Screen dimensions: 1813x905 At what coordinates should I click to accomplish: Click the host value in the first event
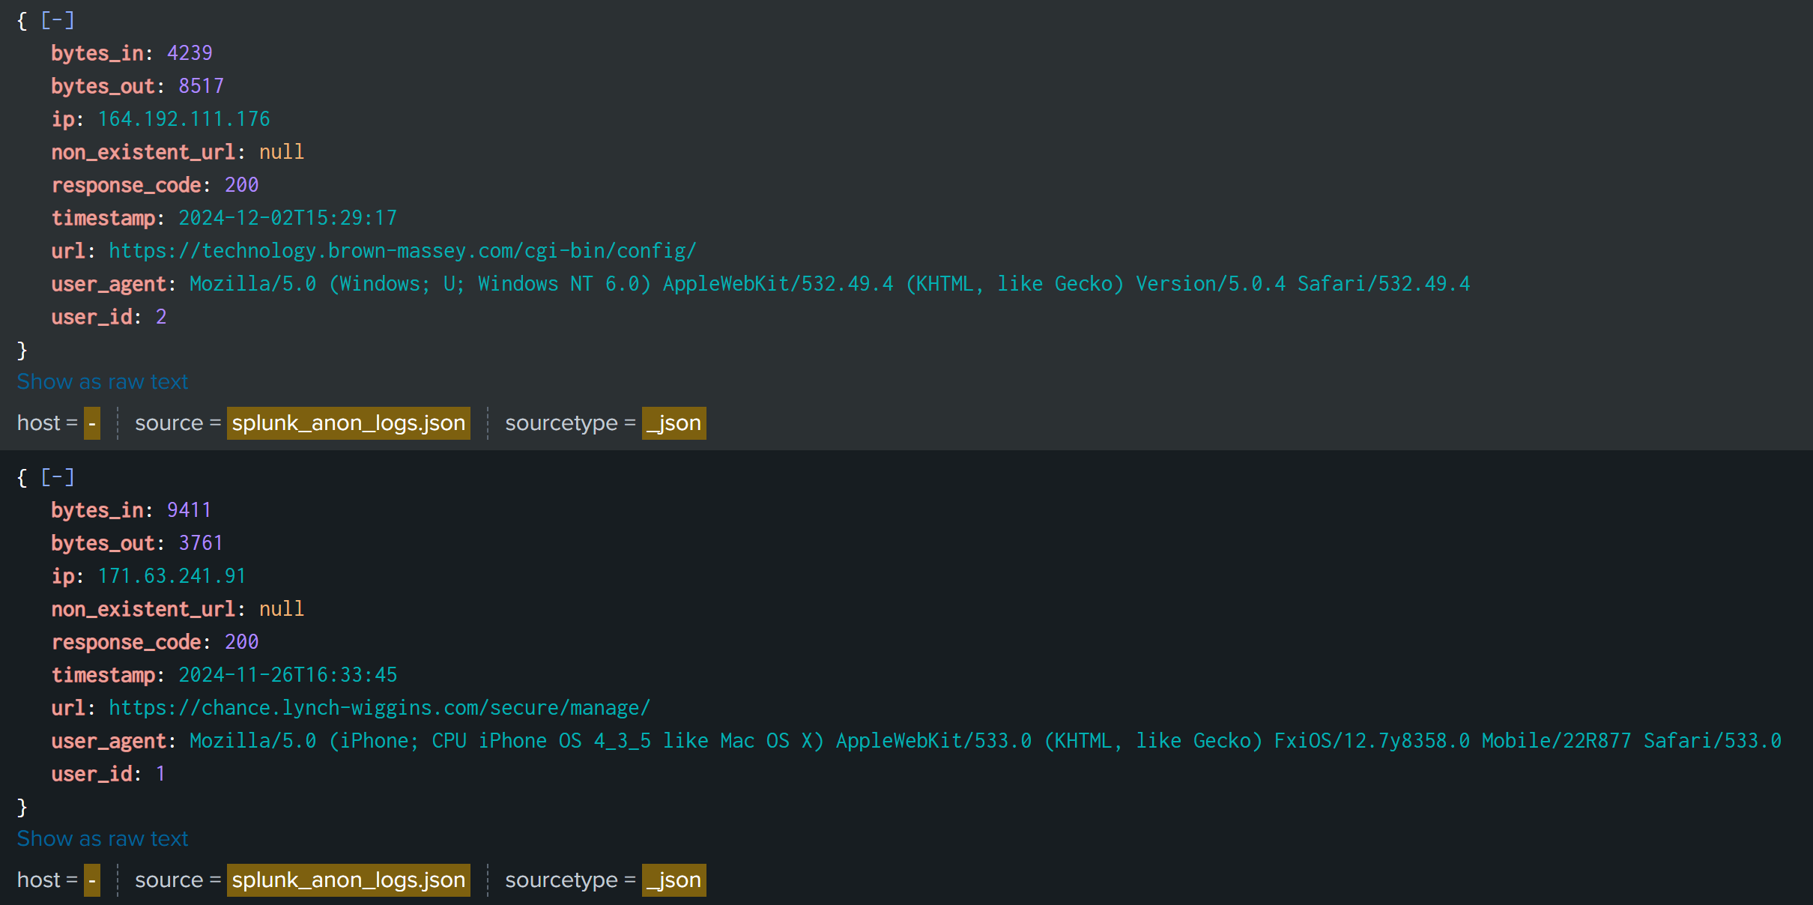pyautogui.click(x=92, y=423)
